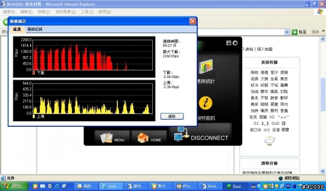
Task: Click the 清除 button in statistics dialog
Action: coord(172,117)
